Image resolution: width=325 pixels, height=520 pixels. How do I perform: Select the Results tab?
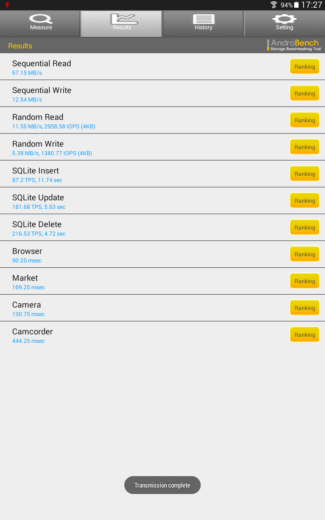(122, 23)
